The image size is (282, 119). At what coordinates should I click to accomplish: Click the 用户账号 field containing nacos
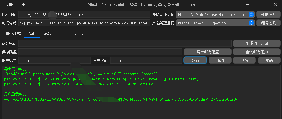pos(54,60)
